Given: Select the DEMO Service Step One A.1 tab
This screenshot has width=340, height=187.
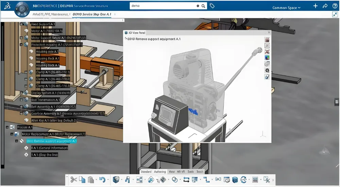Looking at the screenshot, I should (x=92, y=14).
